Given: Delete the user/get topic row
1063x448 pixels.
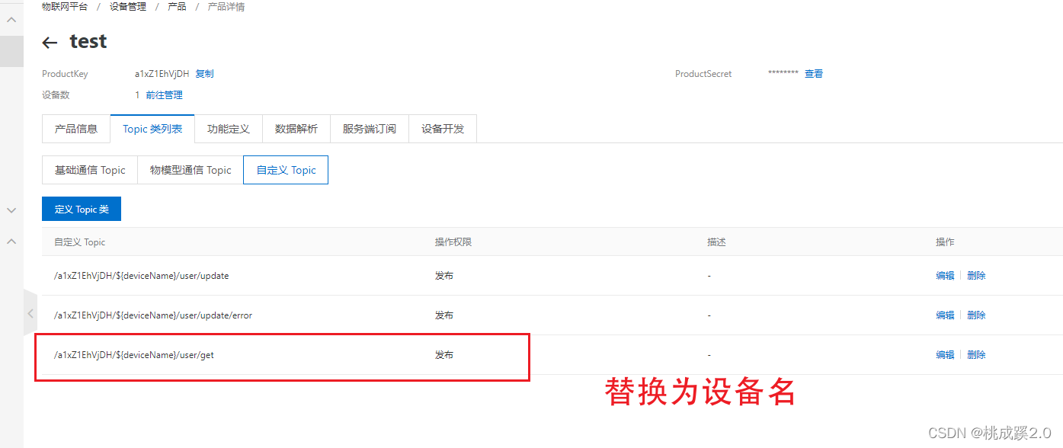Looking at the screenshot, I should point(976,355).
